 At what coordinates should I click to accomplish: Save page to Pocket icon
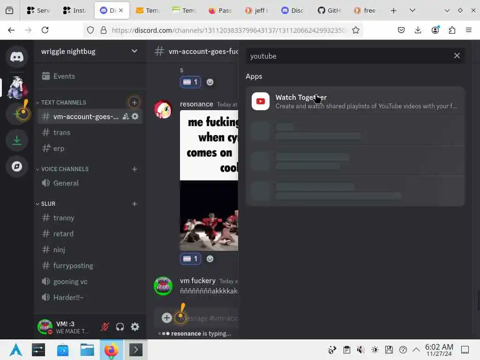click(401, 30)
